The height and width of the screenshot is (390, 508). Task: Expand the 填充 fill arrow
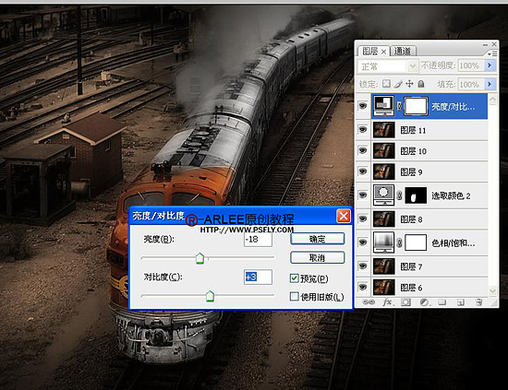point(490,84)
